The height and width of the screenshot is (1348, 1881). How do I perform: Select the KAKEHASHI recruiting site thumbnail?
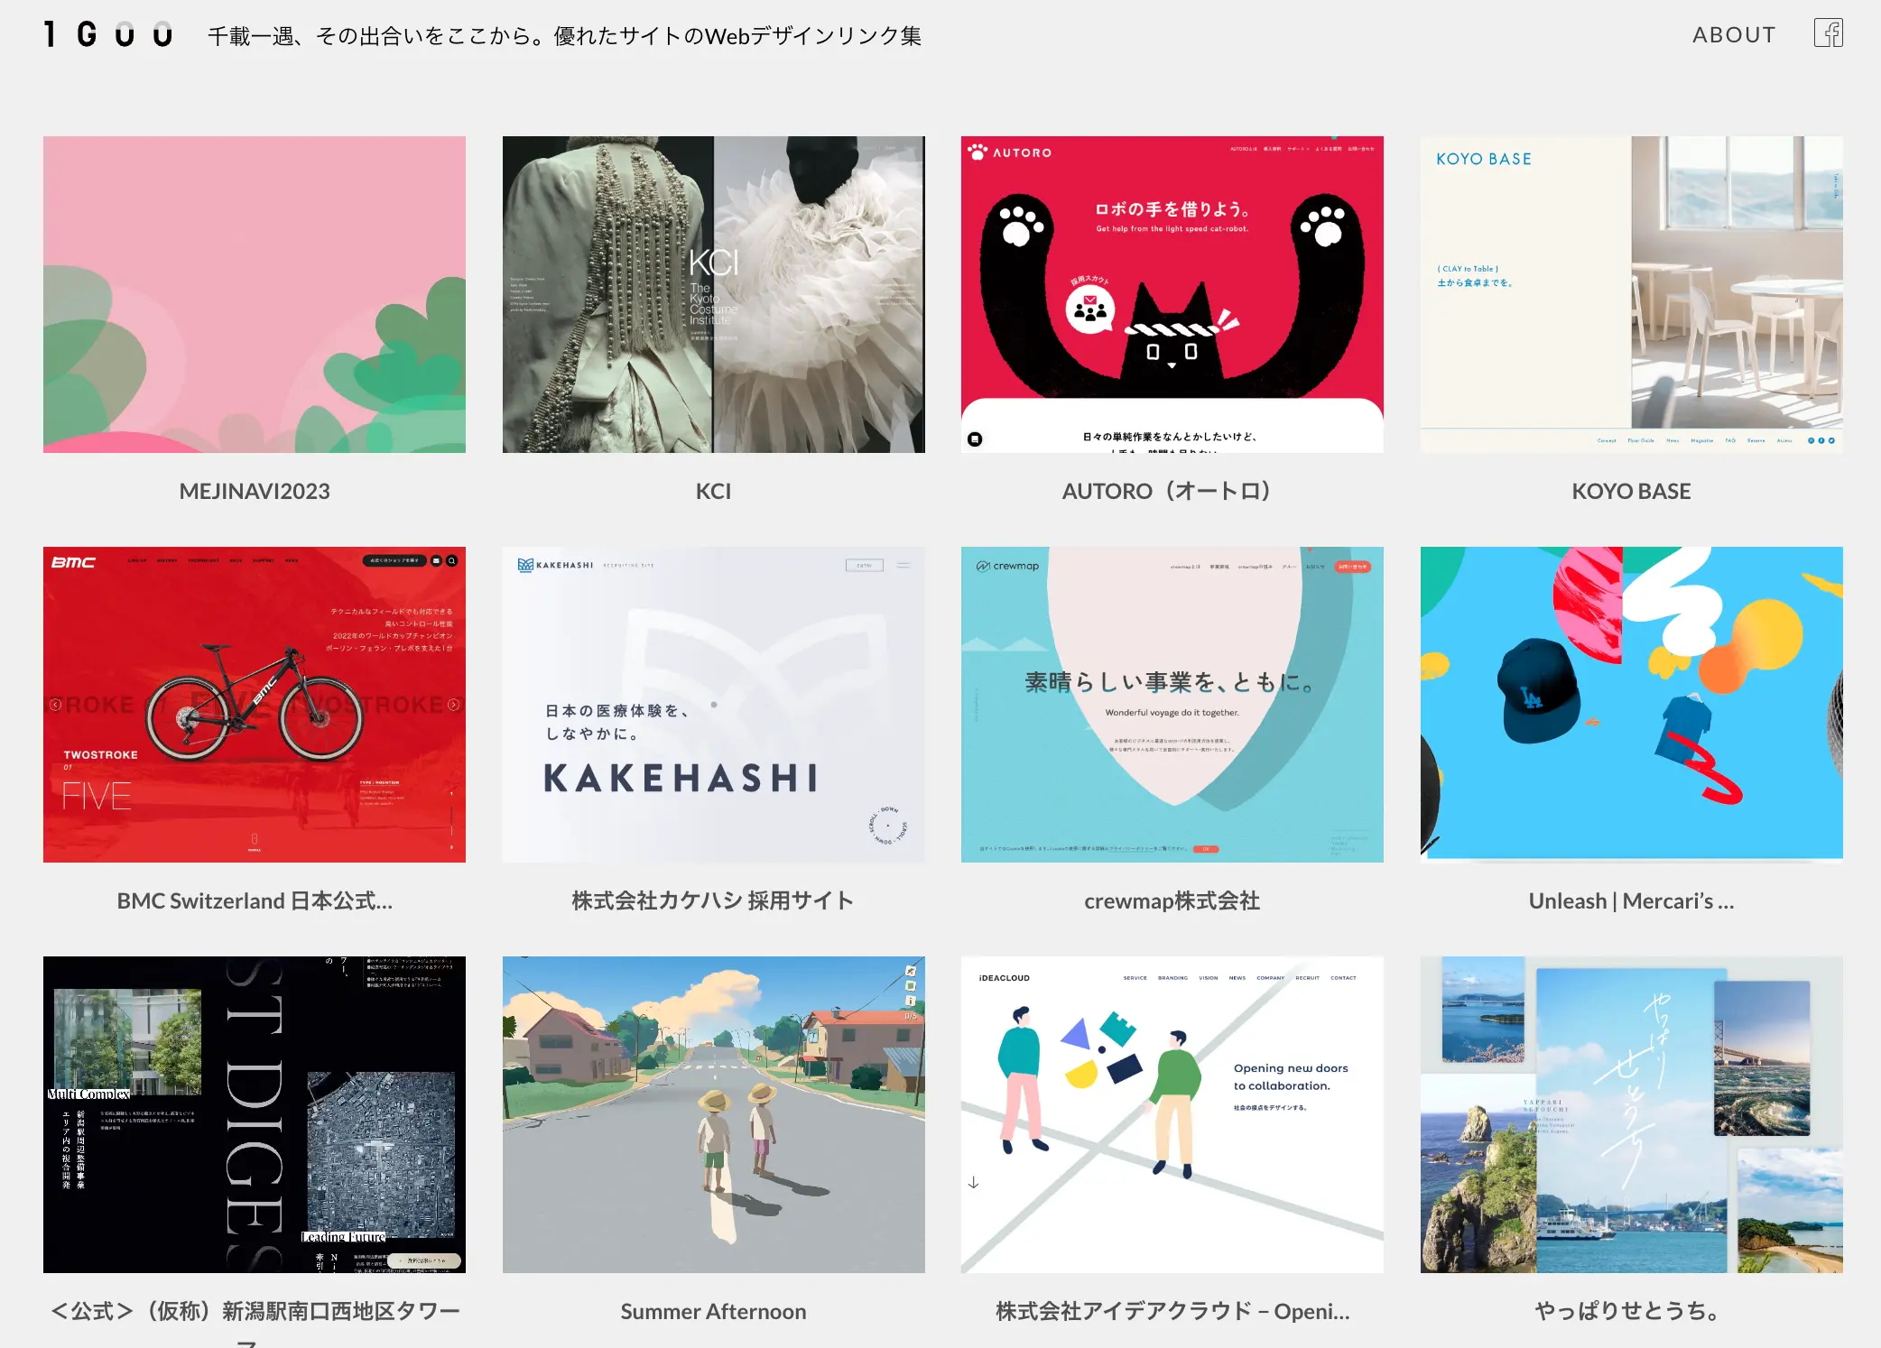[x=713, y=705]
